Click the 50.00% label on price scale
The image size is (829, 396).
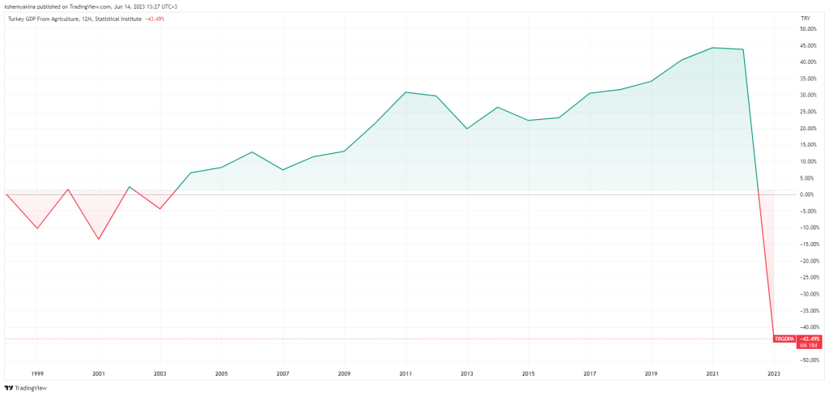point(810,29)
